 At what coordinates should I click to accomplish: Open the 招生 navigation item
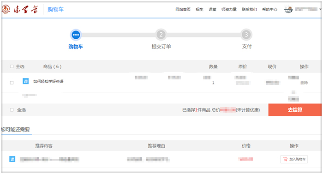click(199, 9)
